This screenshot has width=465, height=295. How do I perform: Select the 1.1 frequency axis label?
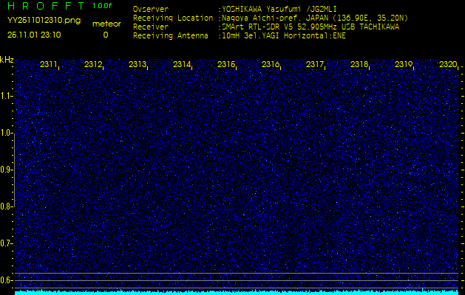point(7,96)
